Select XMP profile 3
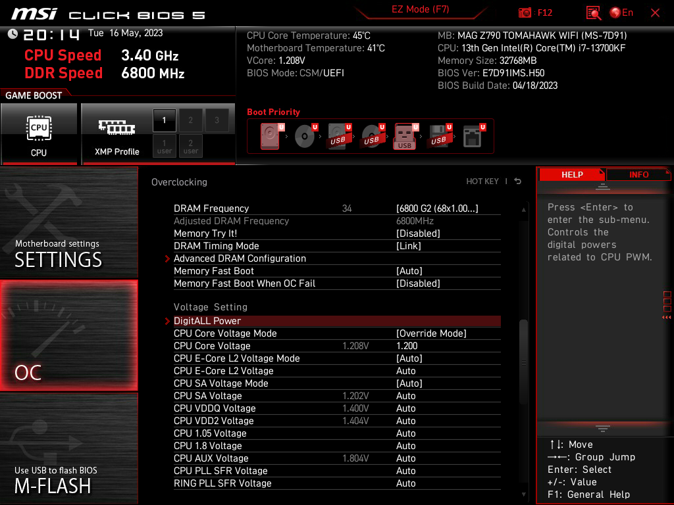The image size is (674, 505). [x=217, y=120]
